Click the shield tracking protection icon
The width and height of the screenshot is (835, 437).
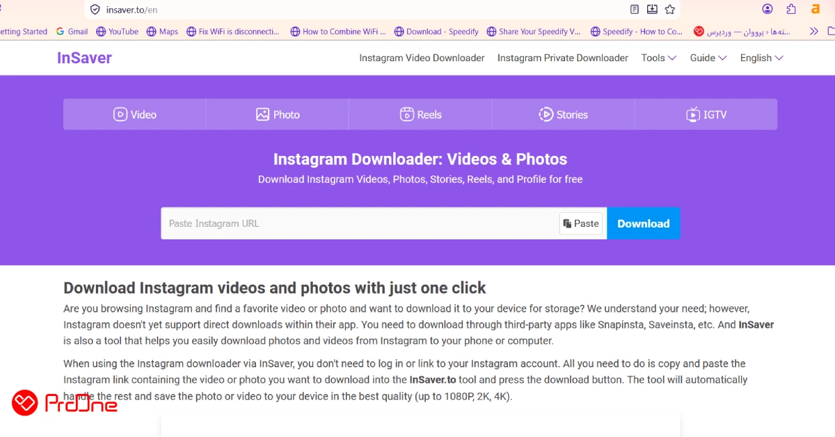[95, 10]
